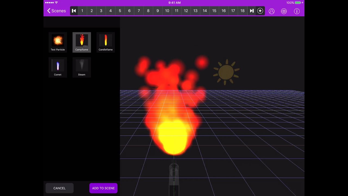Select scene 10 in the scene bar
The image size is (348, 196).
(x=167, y=11)
